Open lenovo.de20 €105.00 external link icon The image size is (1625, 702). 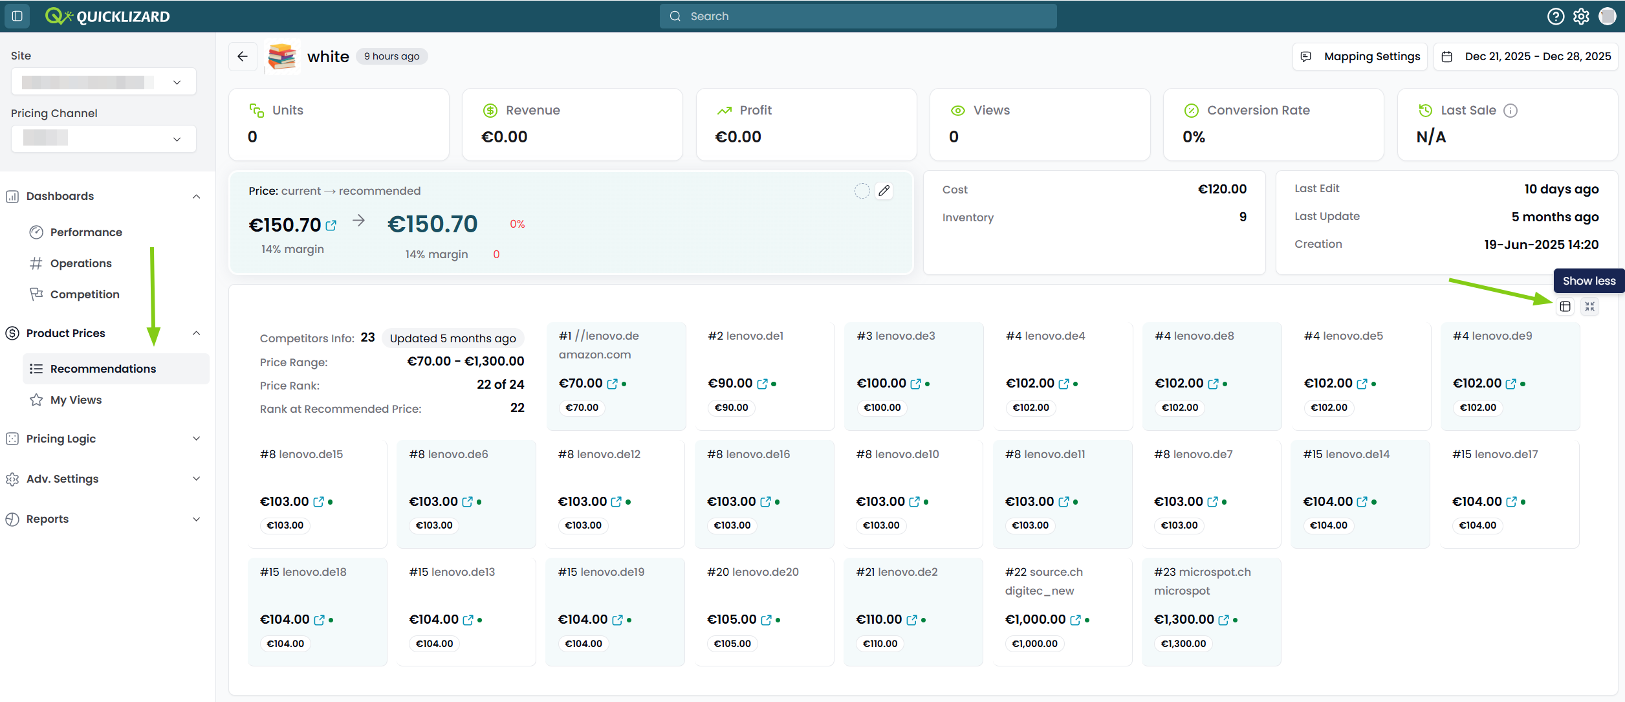766,620
